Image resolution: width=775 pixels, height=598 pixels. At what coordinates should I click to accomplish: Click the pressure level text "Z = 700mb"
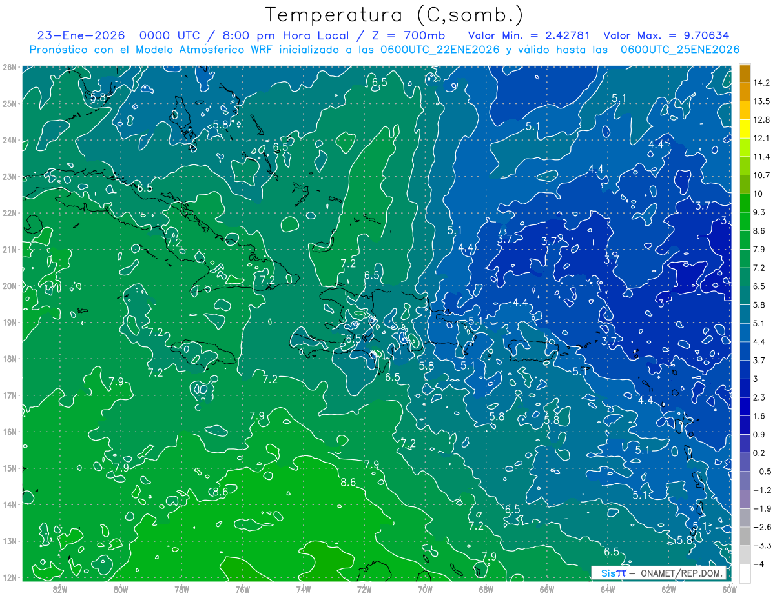(x=409, y=36)
